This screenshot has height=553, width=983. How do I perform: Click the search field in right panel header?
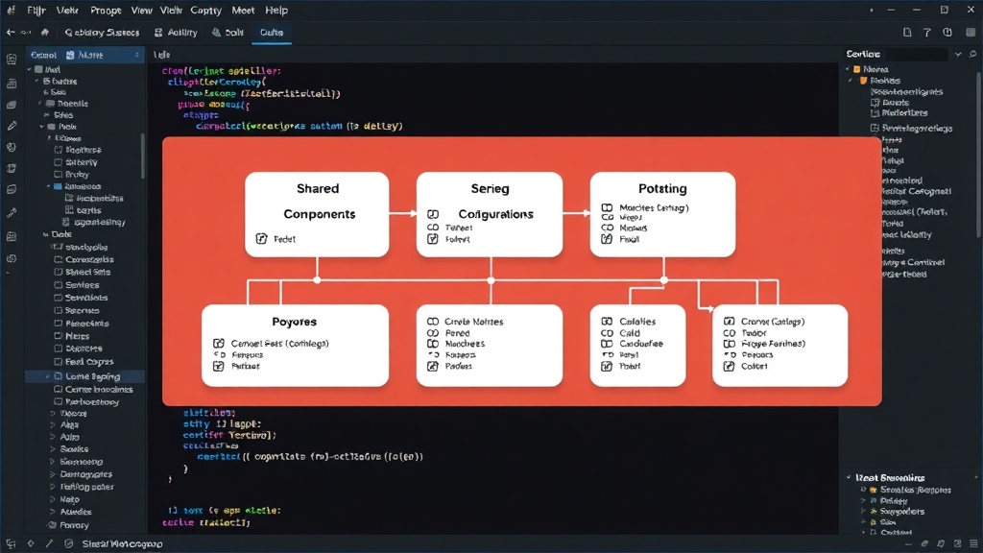pyautogui.click(x=917, y=55)
